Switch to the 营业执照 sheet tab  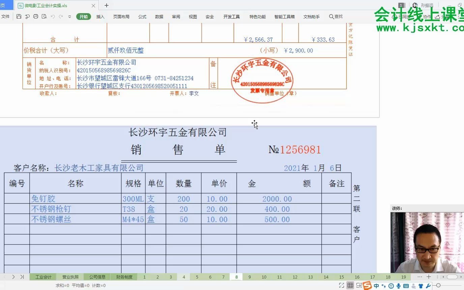70,277
